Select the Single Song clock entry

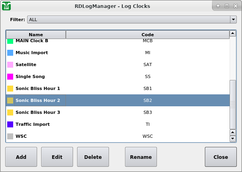coord(30,76)
